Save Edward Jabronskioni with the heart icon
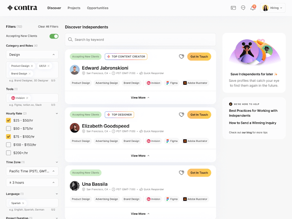This screenshot has height=219, width=292. [181, 57]
